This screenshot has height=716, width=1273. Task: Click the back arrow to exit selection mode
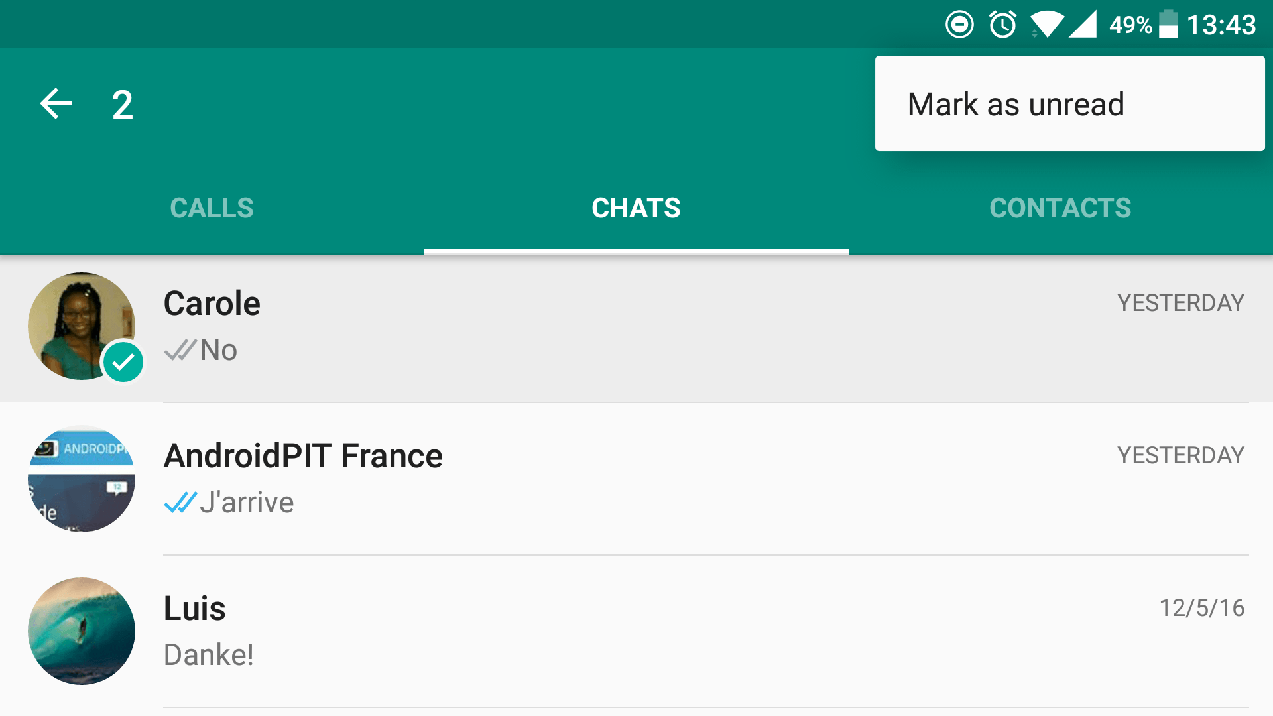coord(56,103)
